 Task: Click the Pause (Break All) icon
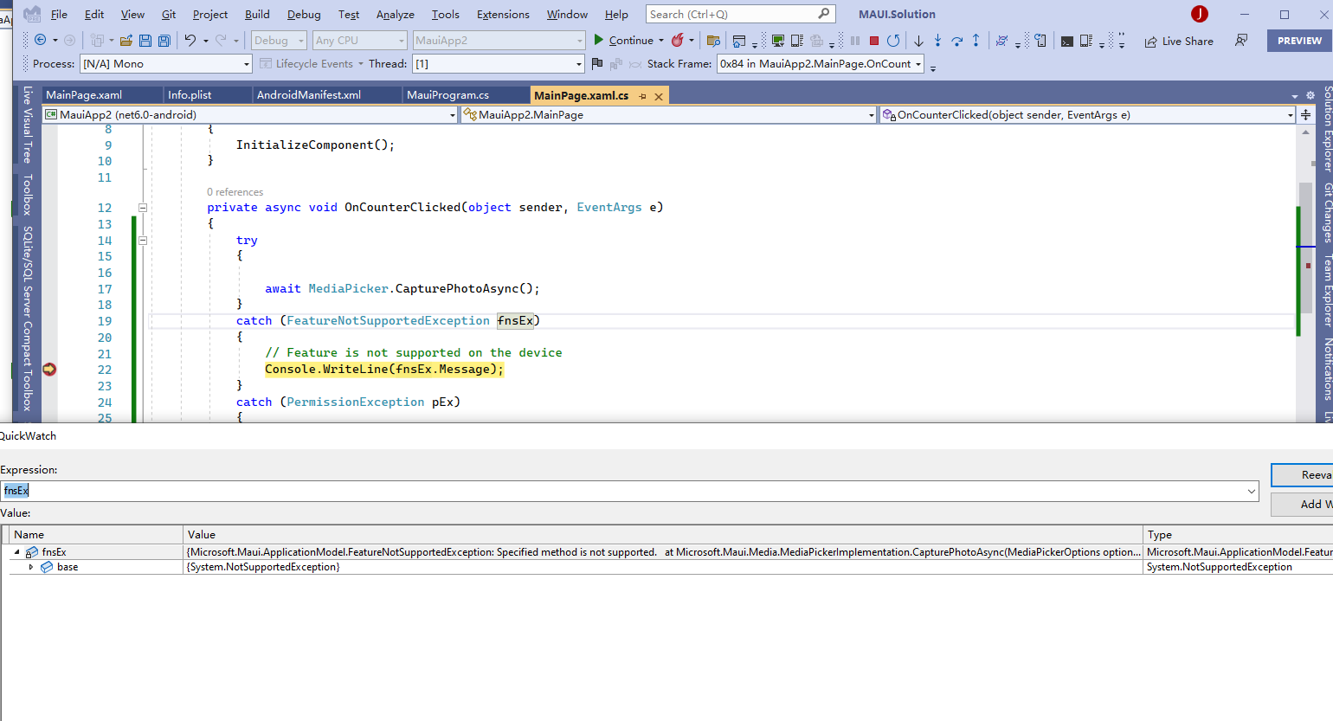pyautogui.click(x=855, y=41)
